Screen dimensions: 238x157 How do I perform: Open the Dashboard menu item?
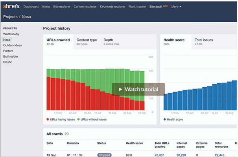point(31,7)
